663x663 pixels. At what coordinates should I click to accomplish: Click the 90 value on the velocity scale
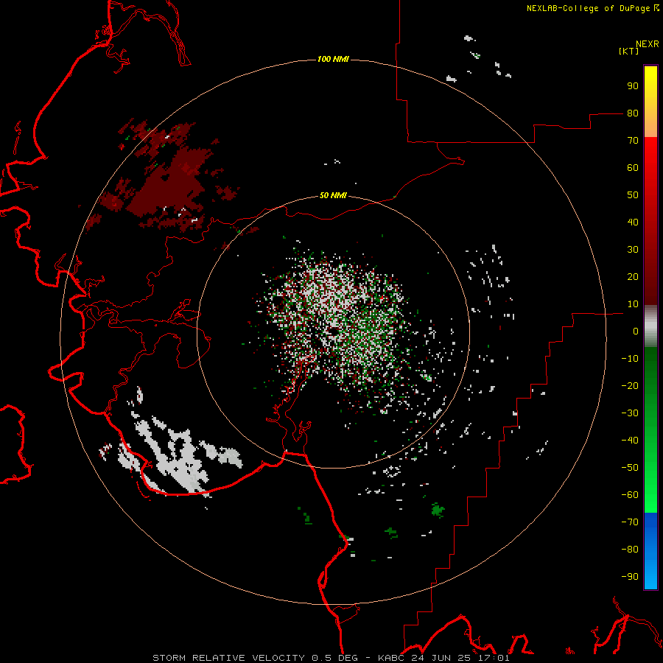tap(633, 86)
